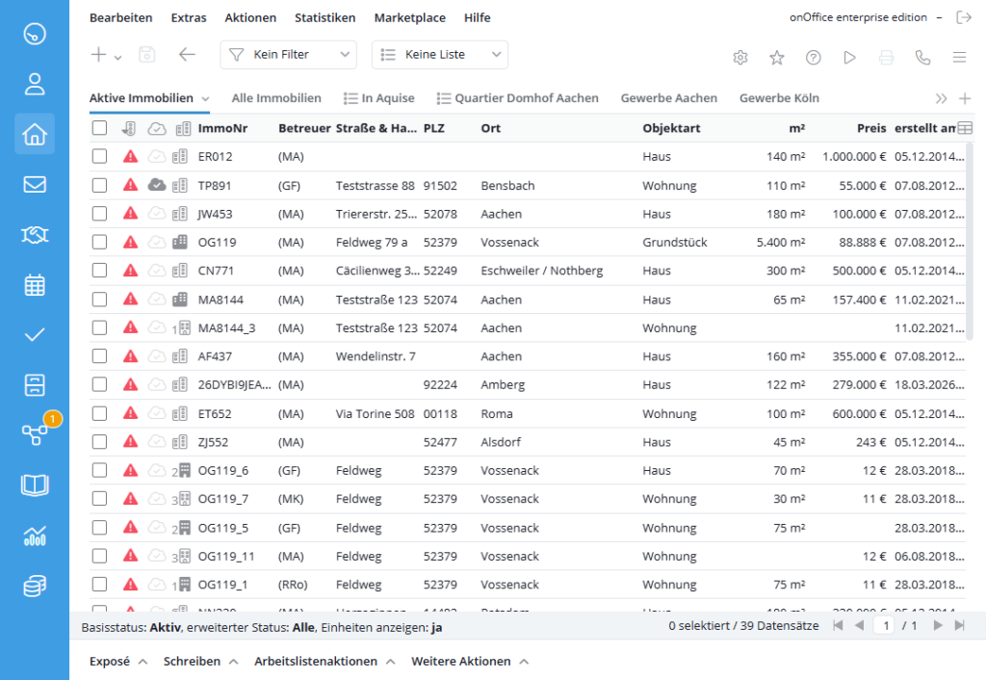Open the workflow icon with badge 1
The image size is (986, 680).
[x=35, y=434]
